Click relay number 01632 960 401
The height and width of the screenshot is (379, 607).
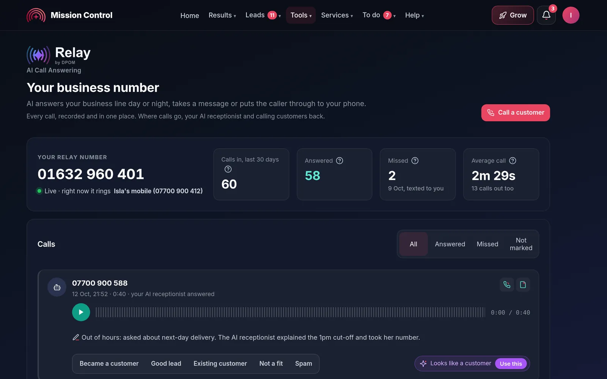[x=91, y=174]
